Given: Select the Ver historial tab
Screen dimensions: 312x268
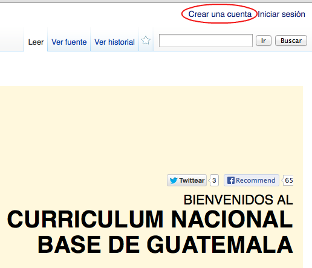Looking at the screenshot, I should coord(114,42).
